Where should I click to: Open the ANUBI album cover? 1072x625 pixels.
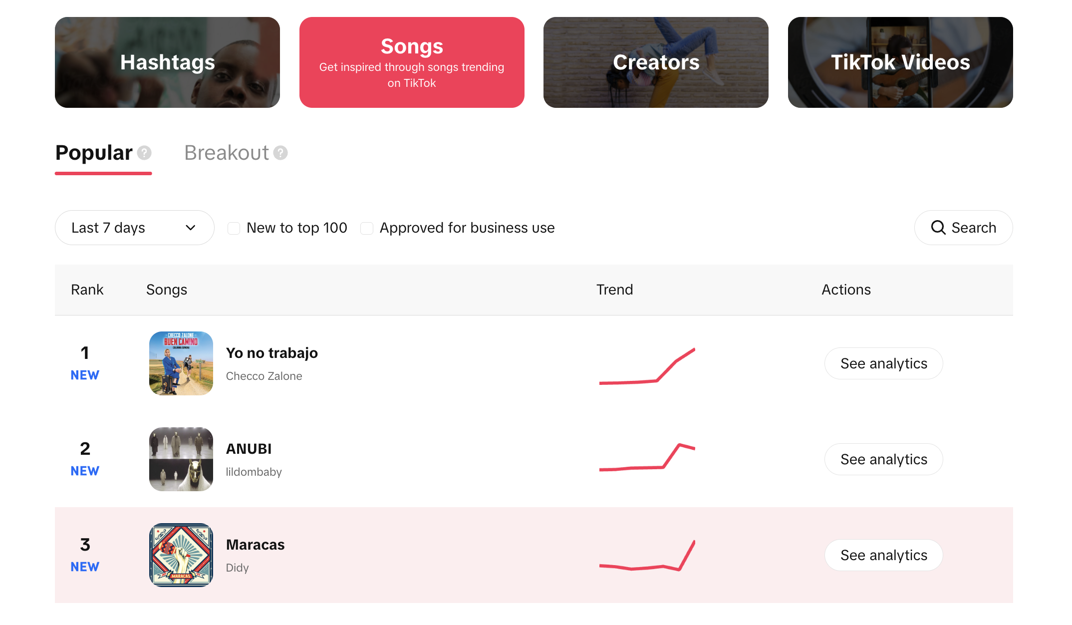181,459
